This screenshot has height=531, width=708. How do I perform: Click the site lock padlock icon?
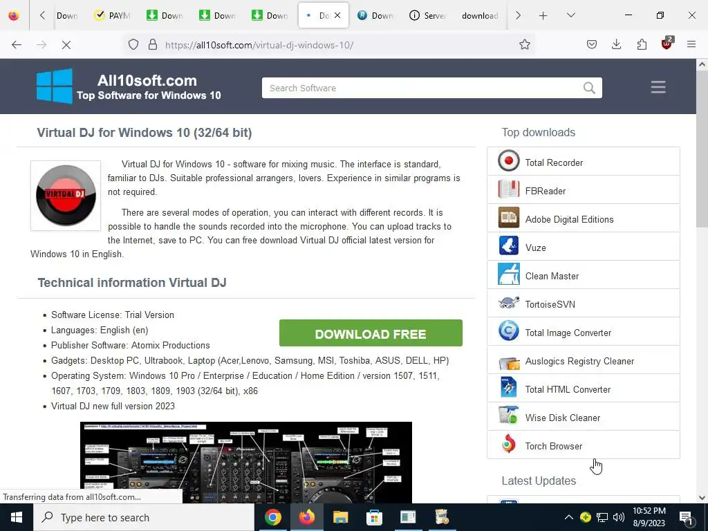pyautogui.click(x=153, y=44)
